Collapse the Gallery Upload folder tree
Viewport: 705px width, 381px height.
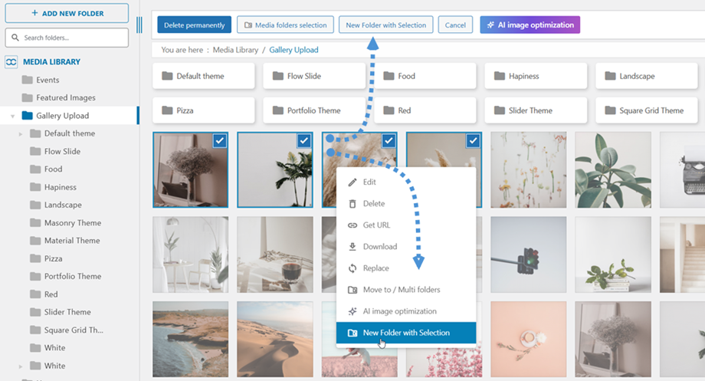[13, 117]
